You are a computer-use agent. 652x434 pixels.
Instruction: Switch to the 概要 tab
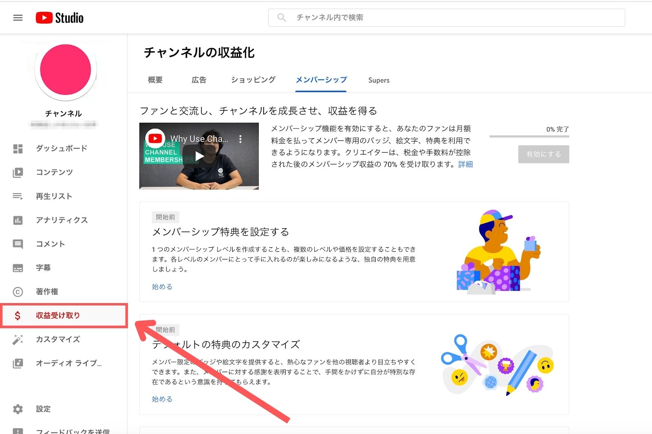pos(155,80)
